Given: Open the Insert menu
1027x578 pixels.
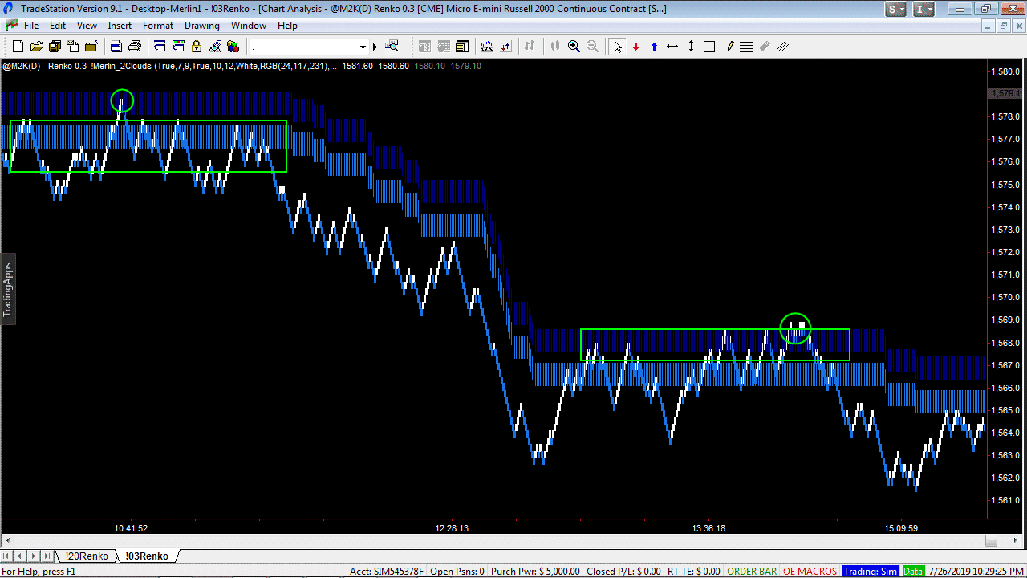Looking at the screenshot, I should pos(120,26).
